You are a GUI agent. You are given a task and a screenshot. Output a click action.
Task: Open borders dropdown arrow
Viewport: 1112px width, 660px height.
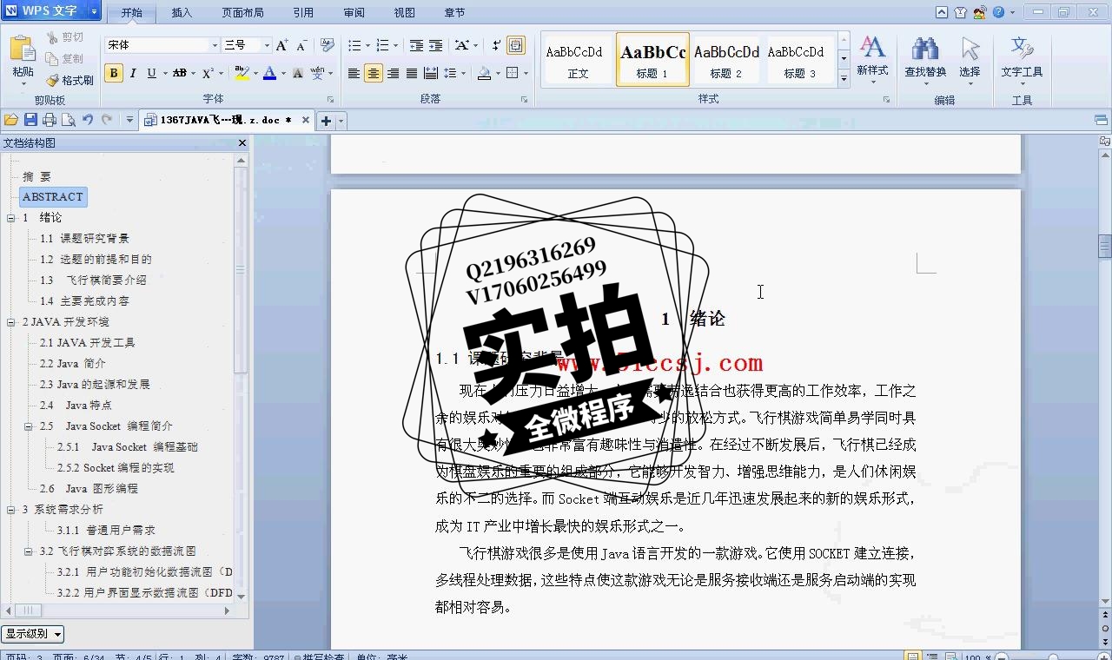pos(526,73)
